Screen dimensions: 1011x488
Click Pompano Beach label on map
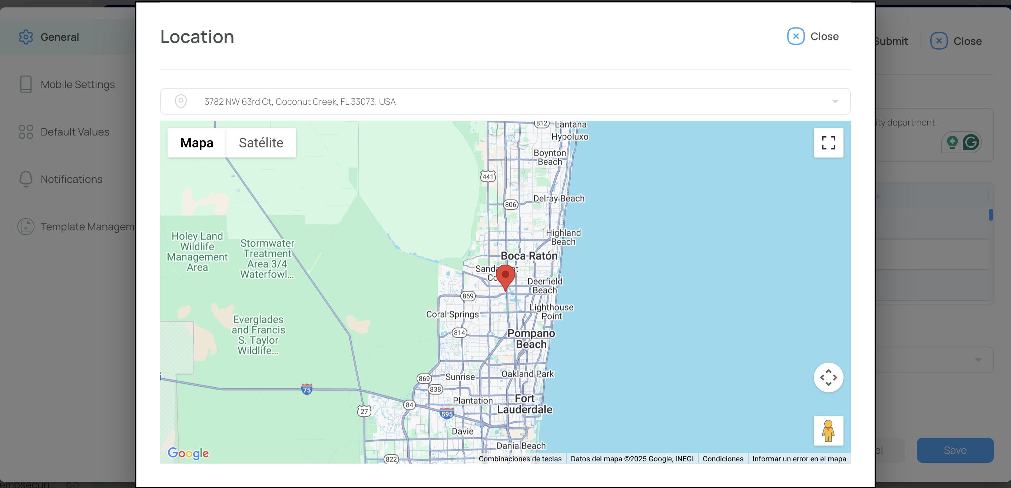point(531,339)
